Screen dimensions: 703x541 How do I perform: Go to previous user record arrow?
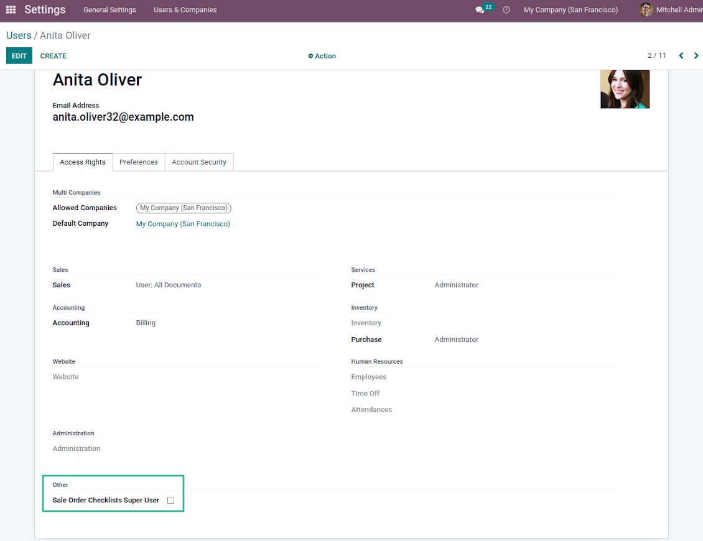(681, 55)
